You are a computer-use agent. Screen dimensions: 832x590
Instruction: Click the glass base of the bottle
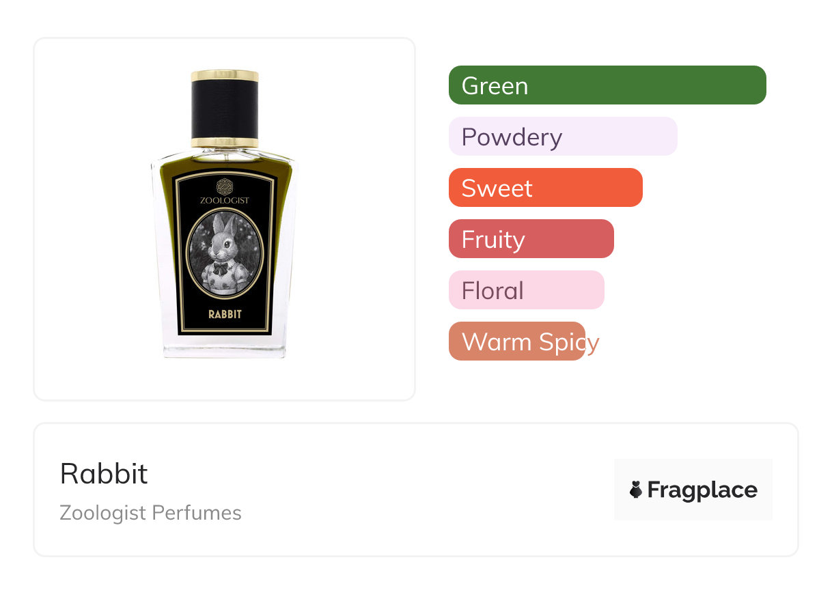(225, 348)
